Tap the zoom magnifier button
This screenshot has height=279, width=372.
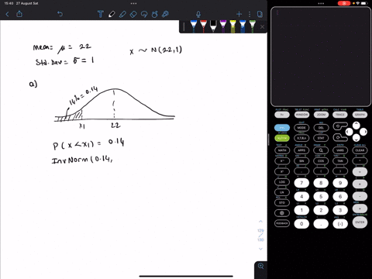[261, 267]
